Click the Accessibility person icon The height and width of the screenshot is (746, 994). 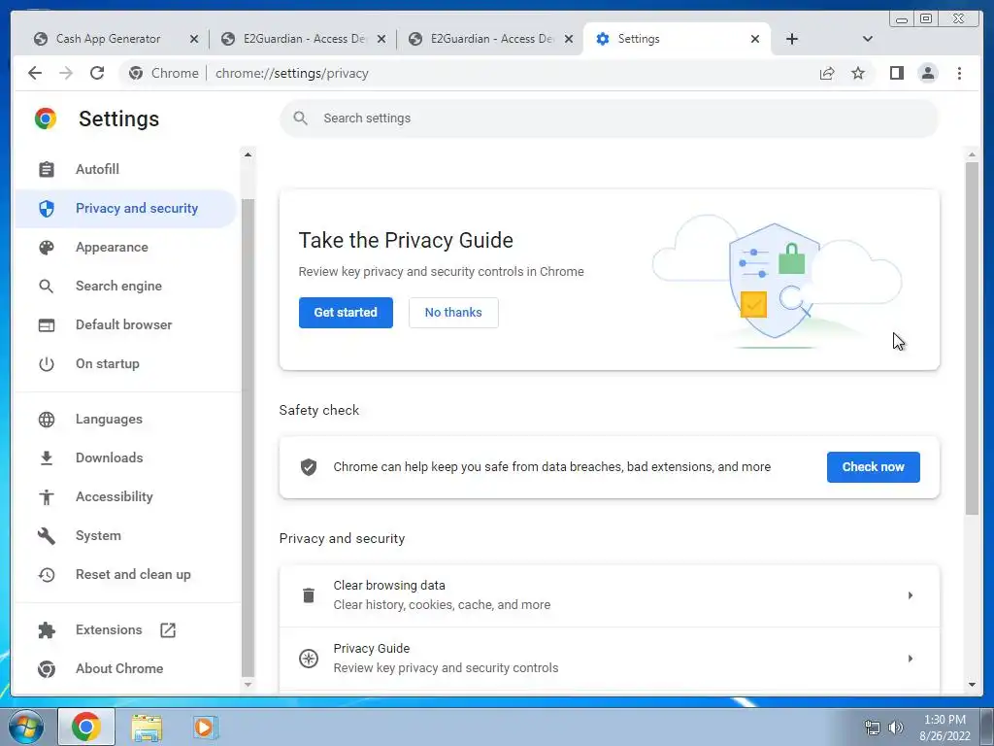(47, 496)
